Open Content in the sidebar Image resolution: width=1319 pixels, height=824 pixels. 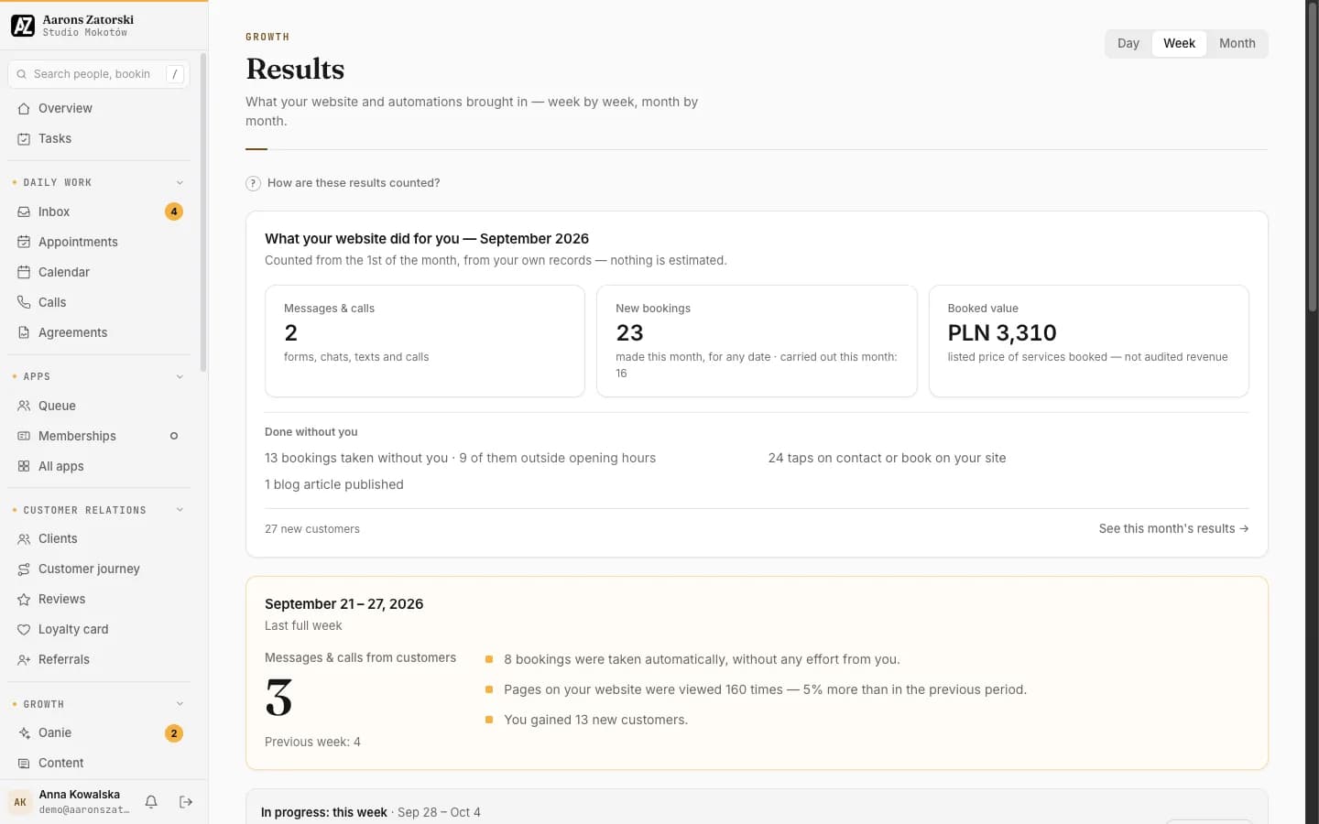(99, 763)
